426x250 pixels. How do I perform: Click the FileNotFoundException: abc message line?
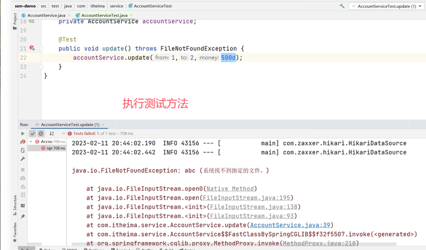(x=170, y=170)
